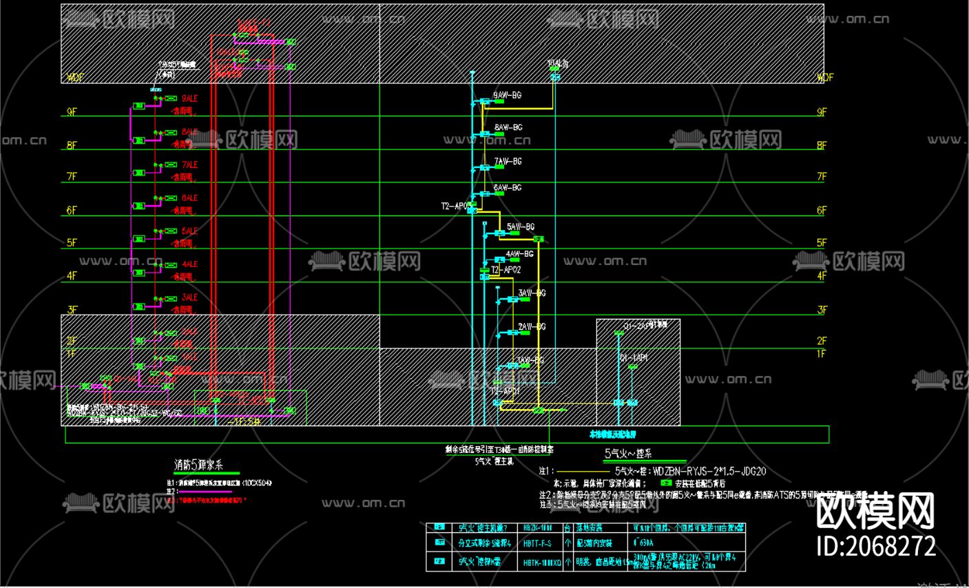Expand the 消防5源家系 title section

(x=198, y=465)
